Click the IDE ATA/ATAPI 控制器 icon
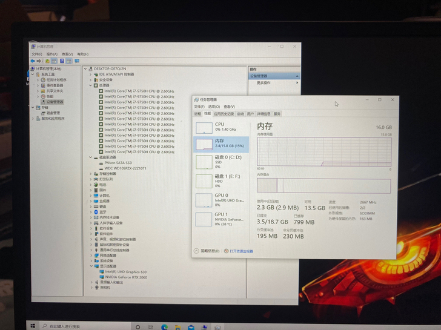This screenshot has height=330, width=441. [96, 74]
